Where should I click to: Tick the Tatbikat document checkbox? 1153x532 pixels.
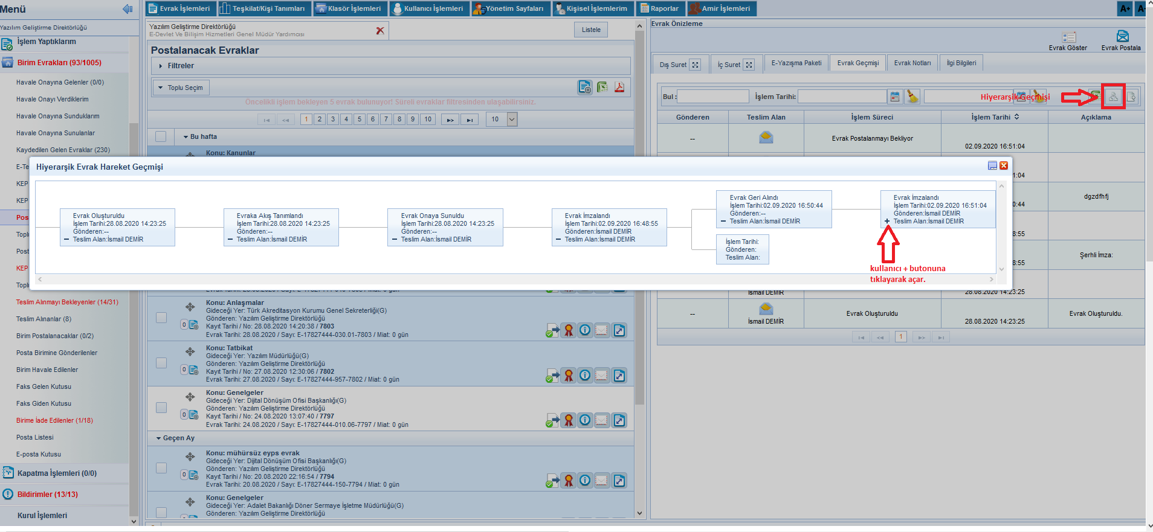coord(161,363)
